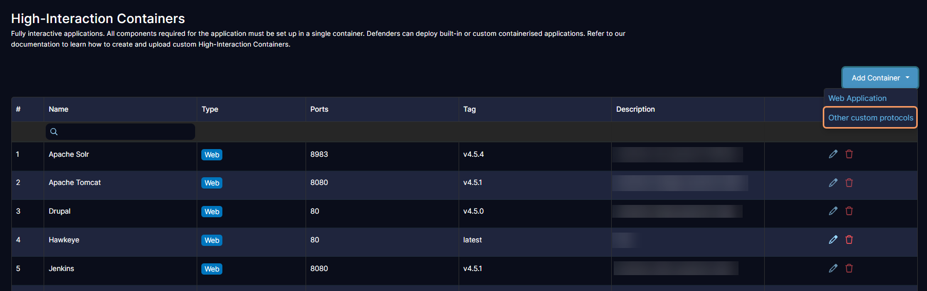Click the Web badge for Drupal
This screenshot has width=927, height=291.
212,212
